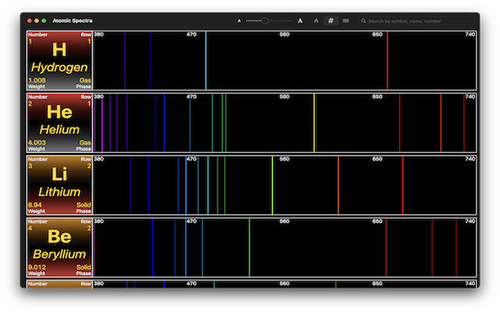Screen dimensions: 500x312
Task: Click the small A decrease-size icon
Action: pyautogui.click(x=239, y=21)
